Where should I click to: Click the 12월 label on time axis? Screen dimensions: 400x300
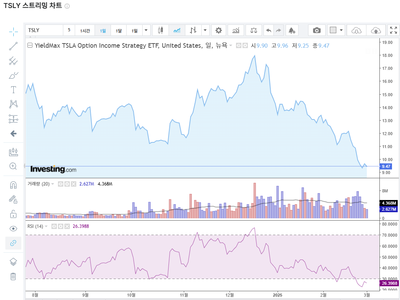pyautogui.click(x=230, y=295)
